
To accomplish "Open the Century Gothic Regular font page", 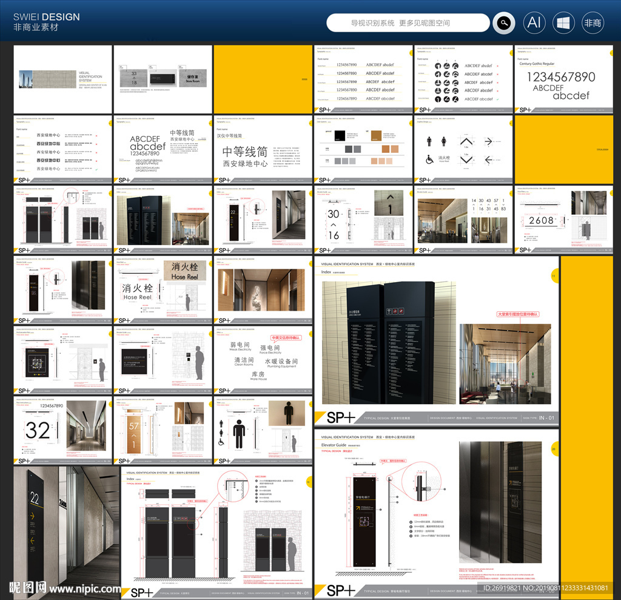I will (563, 79).
